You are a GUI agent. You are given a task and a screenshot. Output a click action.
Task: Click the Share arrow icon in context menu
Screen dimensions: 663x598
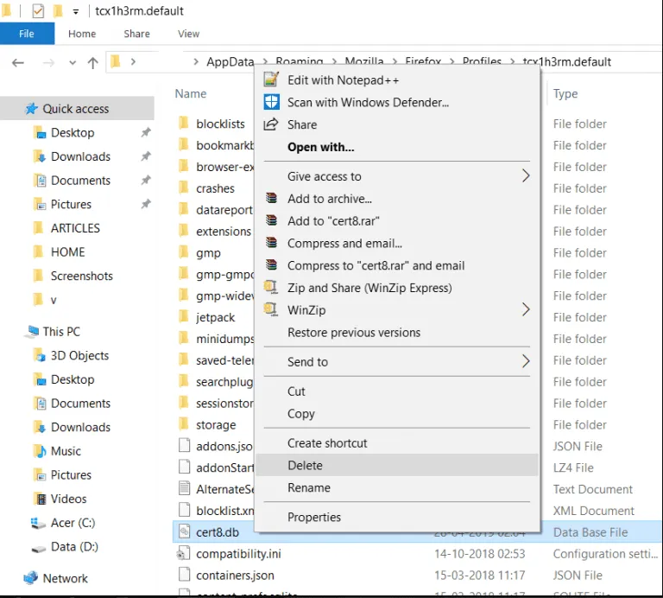pyautogui.click(x=271, y=124)
